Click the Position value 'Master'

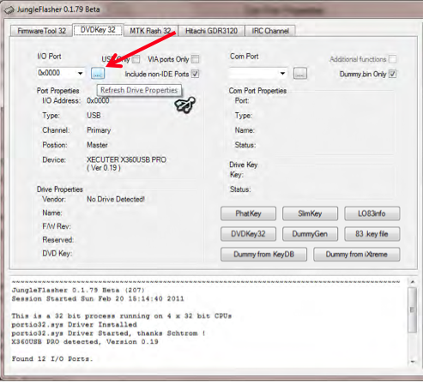pos(97,145)
